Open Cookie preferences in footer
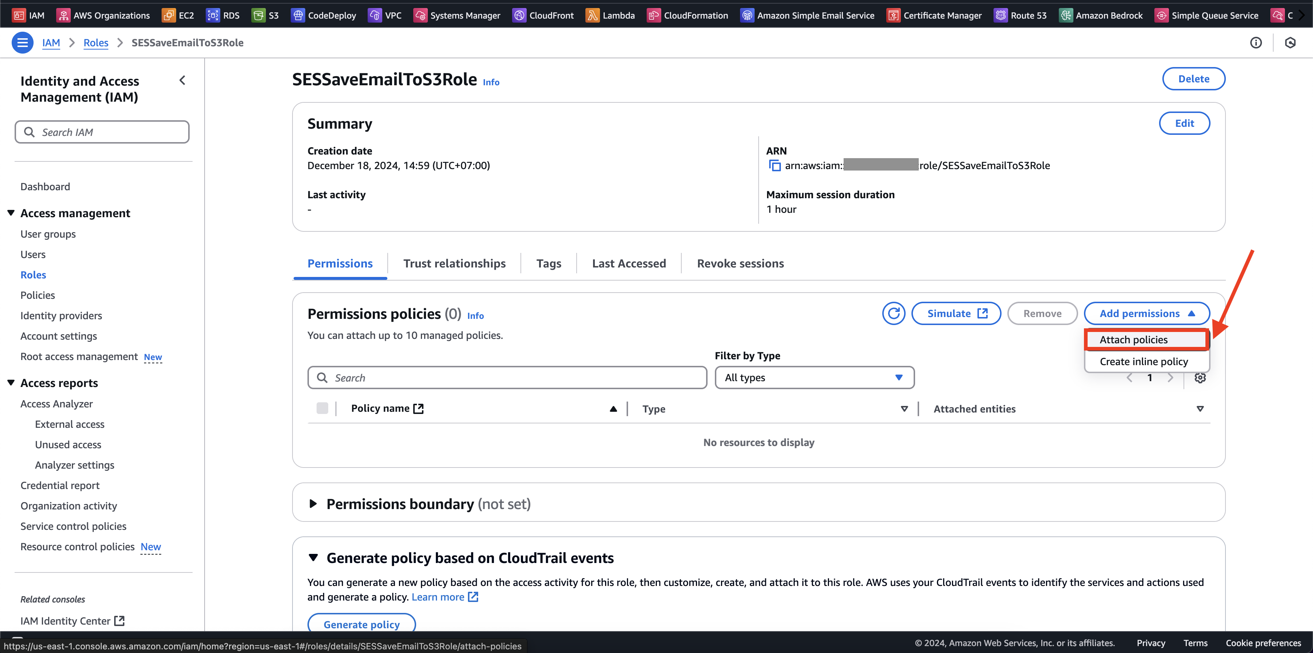The image size is (1313, 653). pos(1263,643)
